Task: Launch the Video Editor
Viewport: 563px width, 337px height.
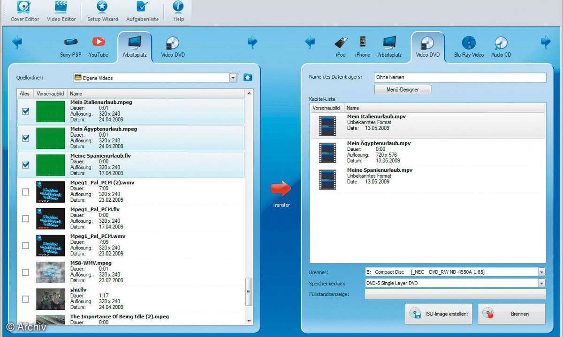Action: tap(61, 11)
